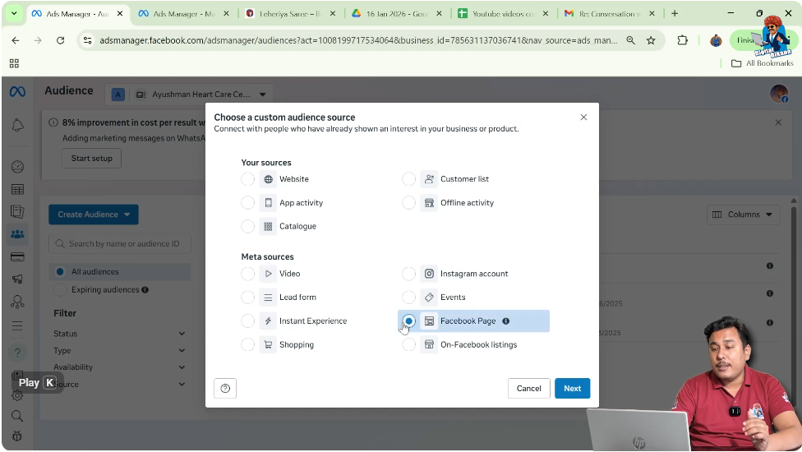Click the Catalogue grid icon

click(x=268, y=226)
